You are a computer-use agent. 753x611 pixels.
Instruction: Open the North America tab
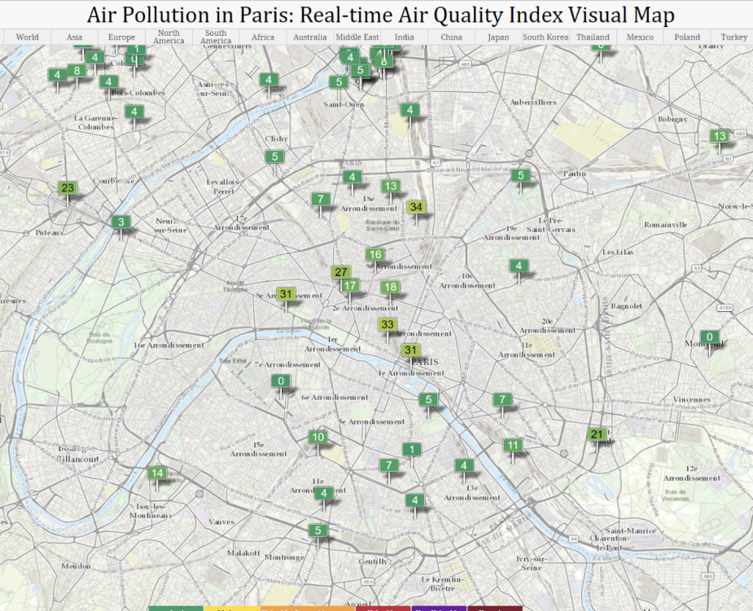169,37
